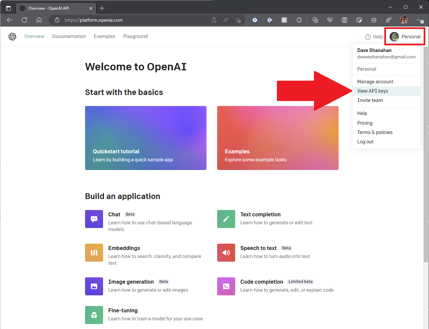The width and height of the screenshot is (429, 329).
Task: Open shopping coupons icon in address bar
Action: coord(214,20)
